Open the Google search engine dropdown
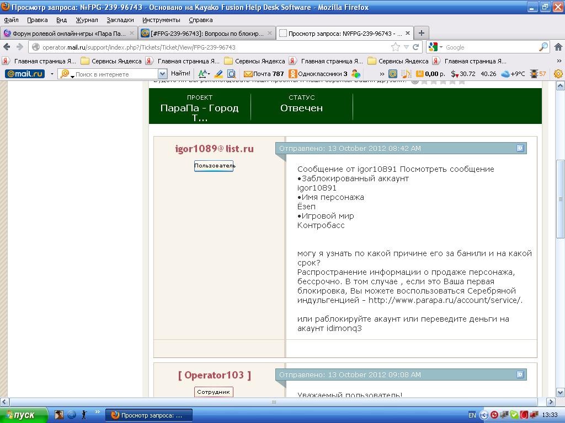This screenshot has width=565, height=423. [x=441, y=47]
